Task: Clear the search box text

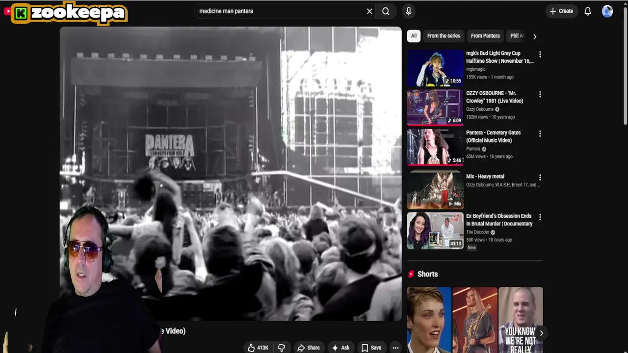Action: (x=369, y=11)
